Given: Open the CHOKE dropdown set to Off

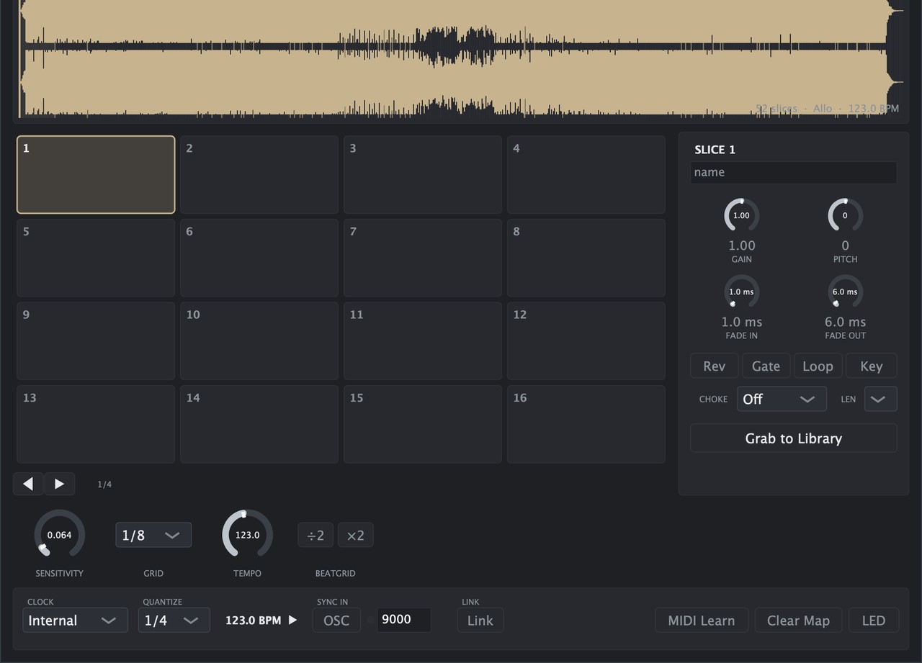Looking at the screenshot, I should [782, 399].
